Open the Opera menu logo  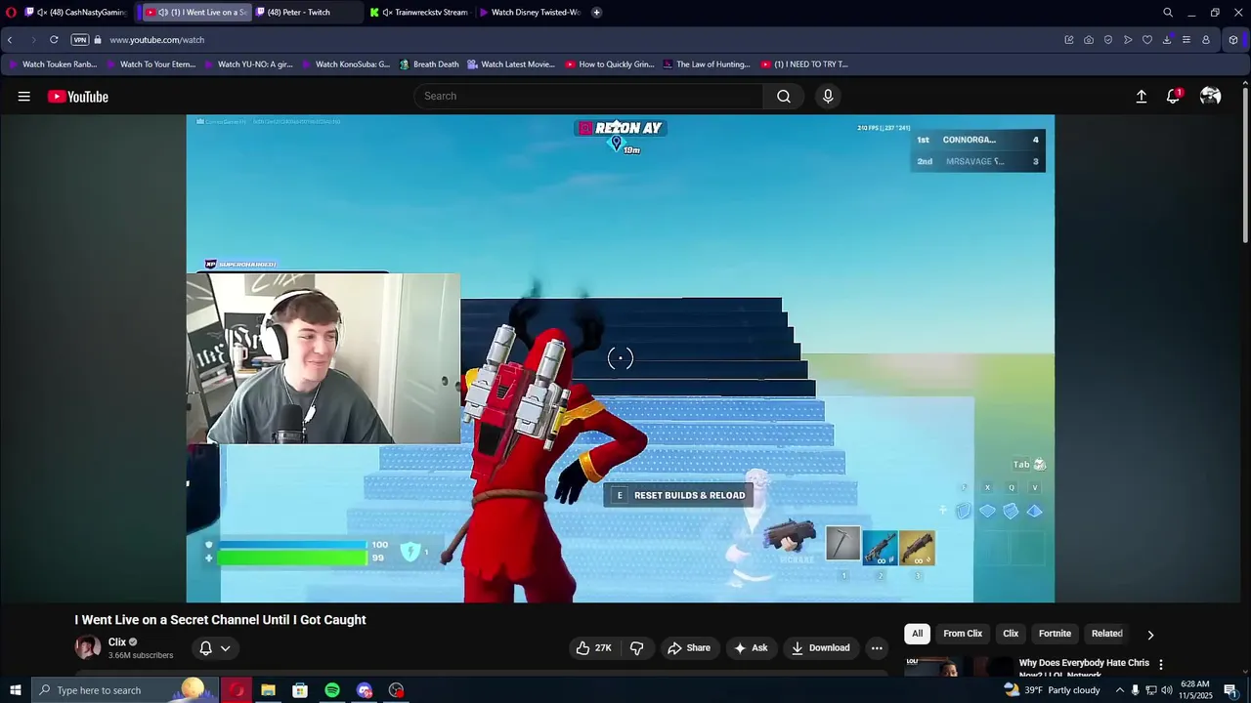coord(10,12)
